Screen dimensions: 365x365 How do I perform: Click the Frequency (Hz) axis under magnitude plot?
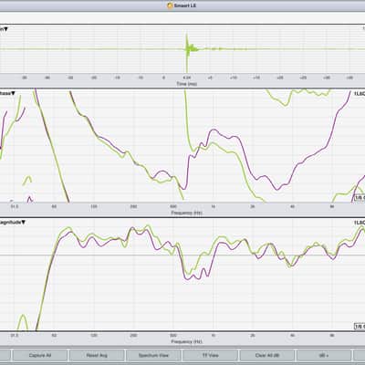pos(186,341)
